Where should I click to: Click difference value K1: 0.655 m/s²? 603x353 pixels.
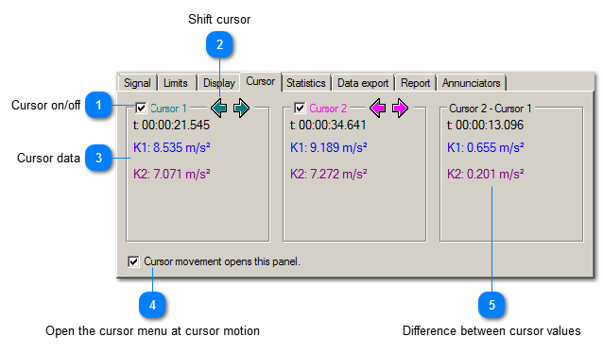tap(485, 147)
